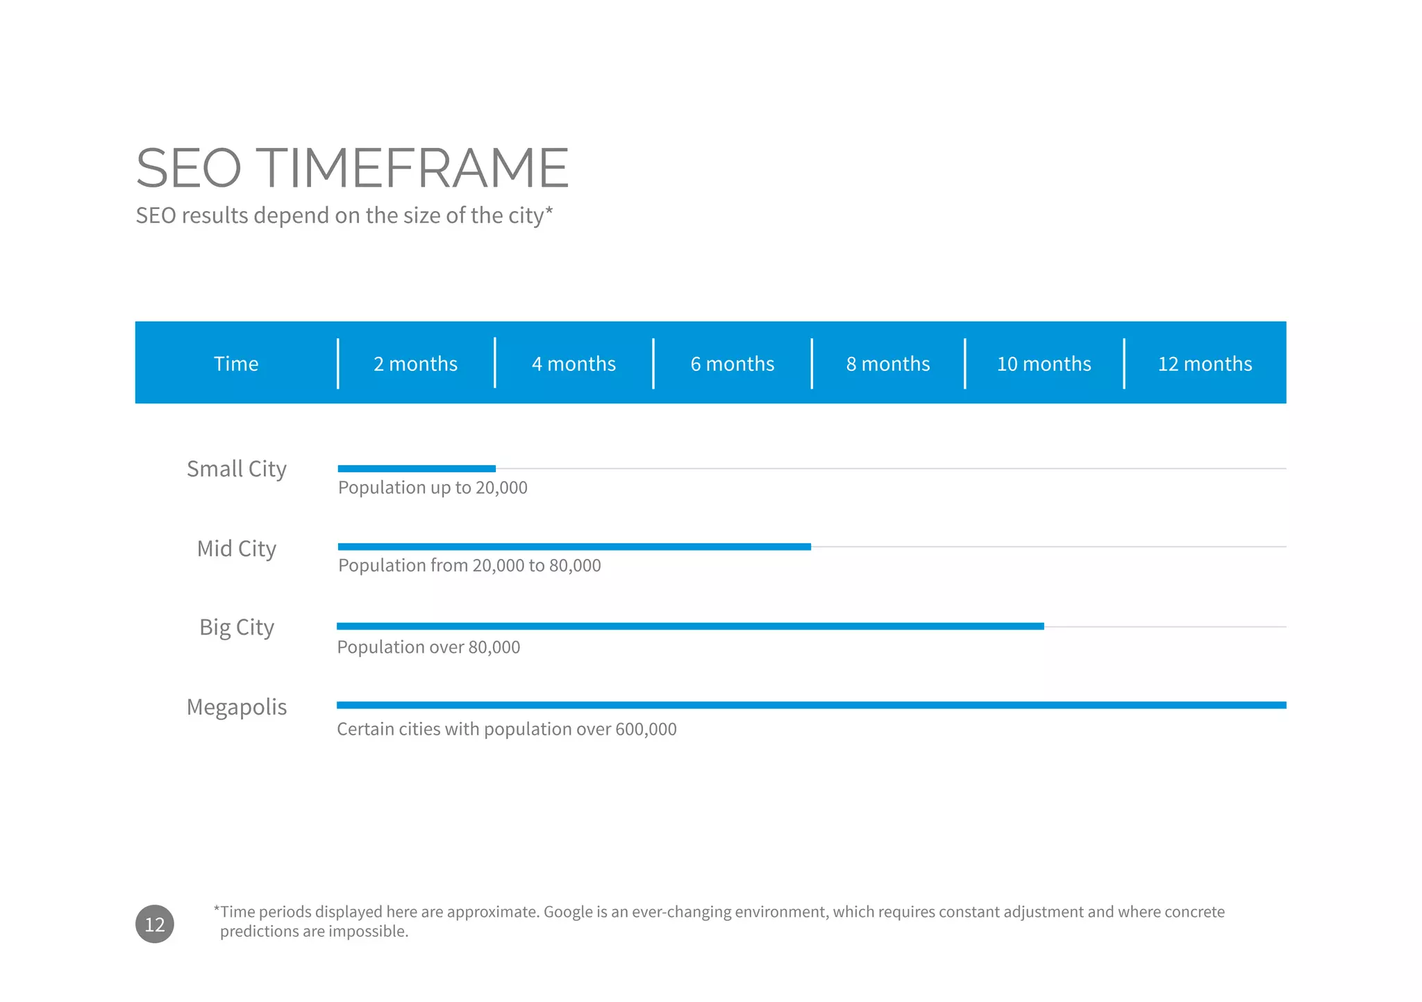Click the '6 months' header cell
1422x1002 pixels.
click(x=733, y=364)
